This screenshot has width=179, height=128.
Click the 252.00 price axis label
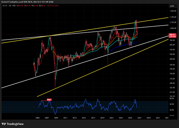pos(172,87)
